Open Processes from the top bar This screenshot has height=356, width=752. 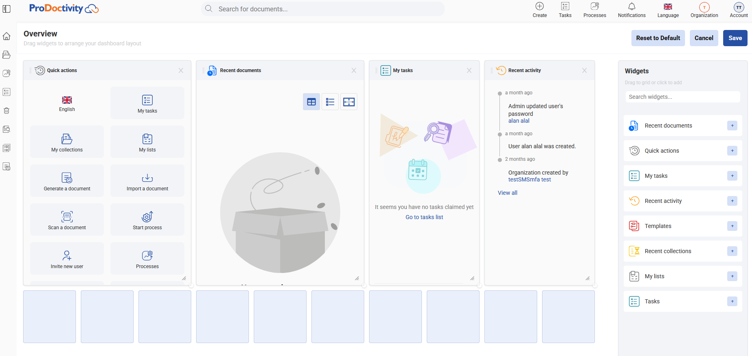(594, 10)
